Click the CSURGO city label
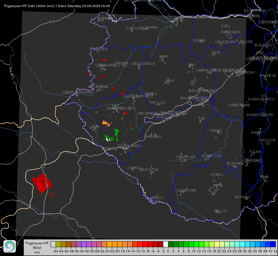The height and width of the screenshot is (256, 278). click(135, 168)
